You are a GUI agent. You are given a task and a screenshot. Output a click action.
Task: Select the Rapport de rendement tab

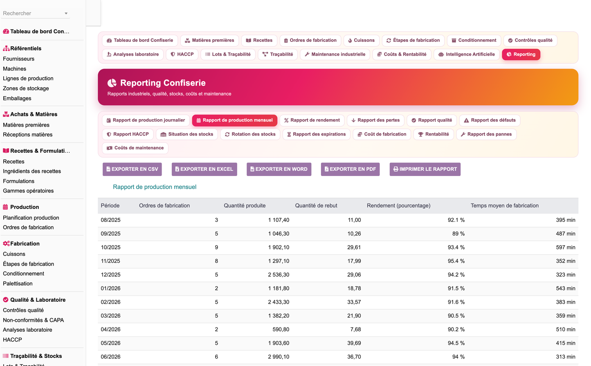click(x=312, y=120)
